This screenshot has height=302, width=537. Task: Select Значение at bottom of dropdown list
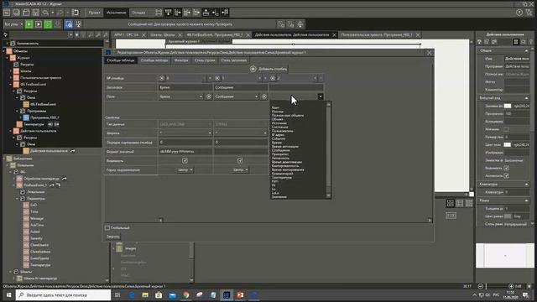pyautogui.click(x=279, y=197)
